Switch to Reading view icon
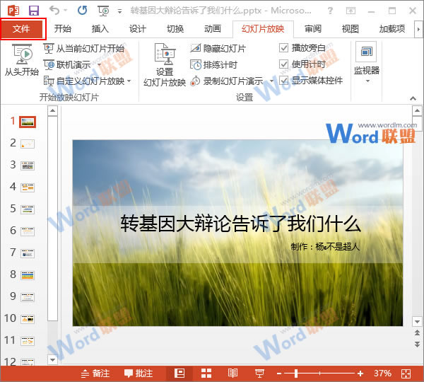This screenshot has width=424, height=382. pyautogui.click(x=232, y=374)
